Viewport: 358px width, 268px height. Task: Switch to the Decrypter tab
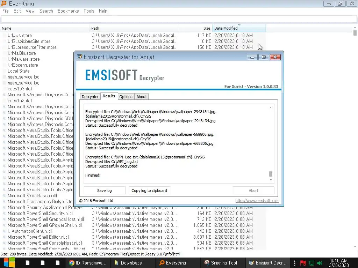click(x=90, y=97)
